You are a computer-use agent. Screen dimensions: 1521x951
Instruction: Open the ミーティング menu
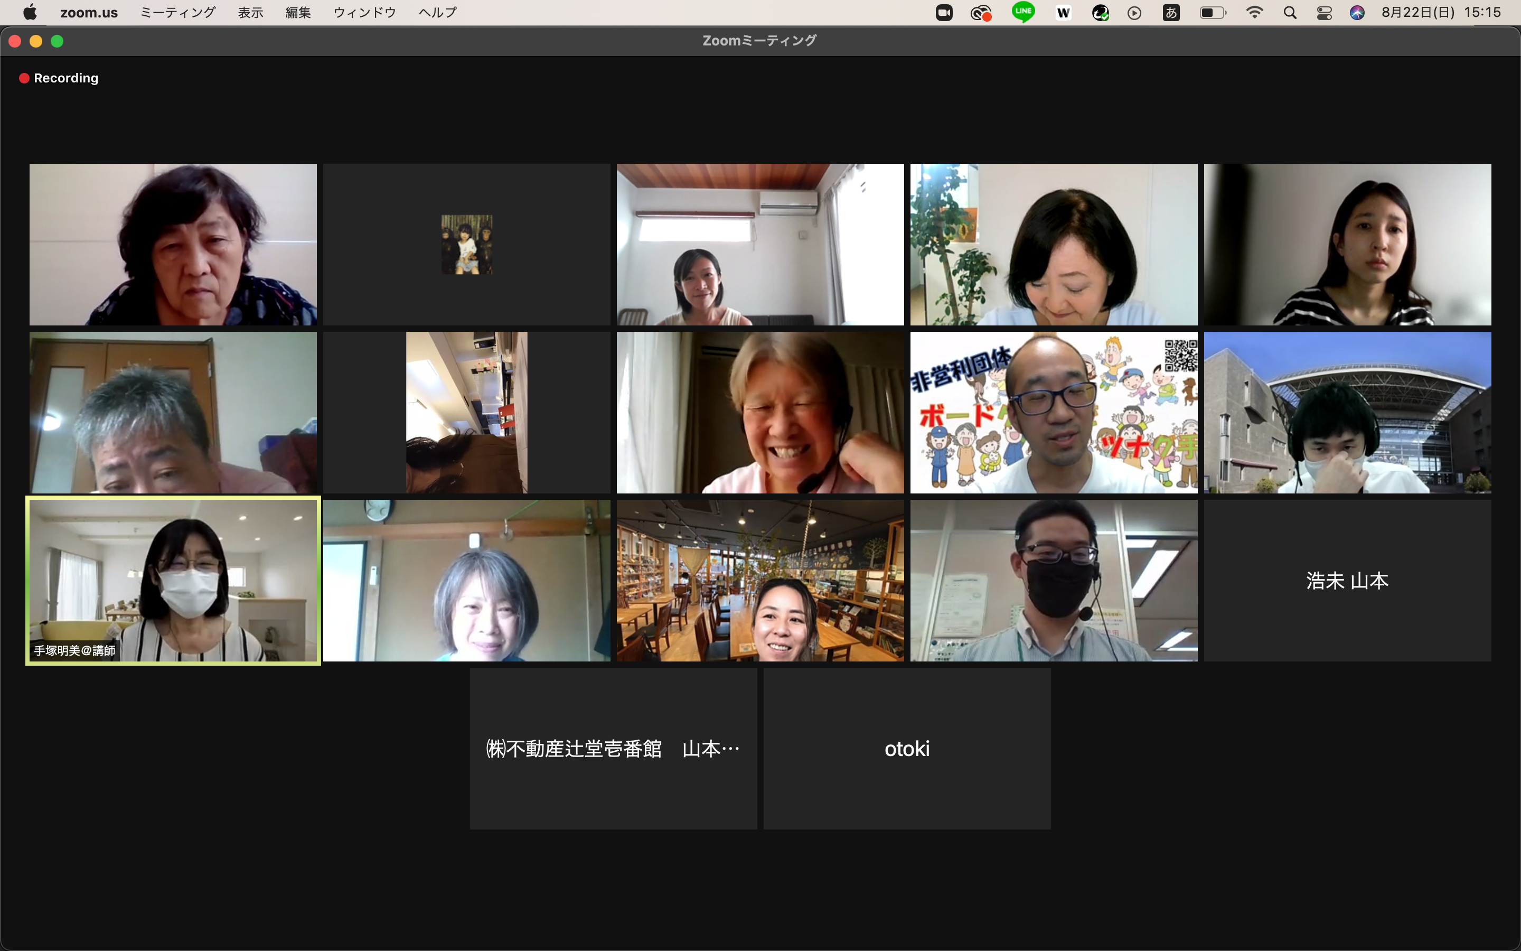(x=178, y=13)
